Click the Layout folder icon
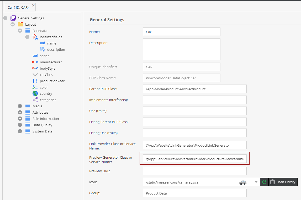The image size is (301, 200). (20, 24)
